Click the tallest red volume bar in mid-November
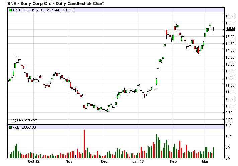This screenshot has width=238, height=166. pyautogui.click(x=84, y=144)
